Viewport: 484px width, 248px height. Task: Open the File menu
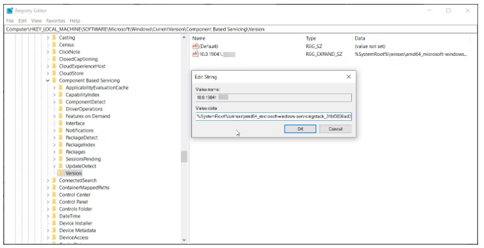click(10, 20)
